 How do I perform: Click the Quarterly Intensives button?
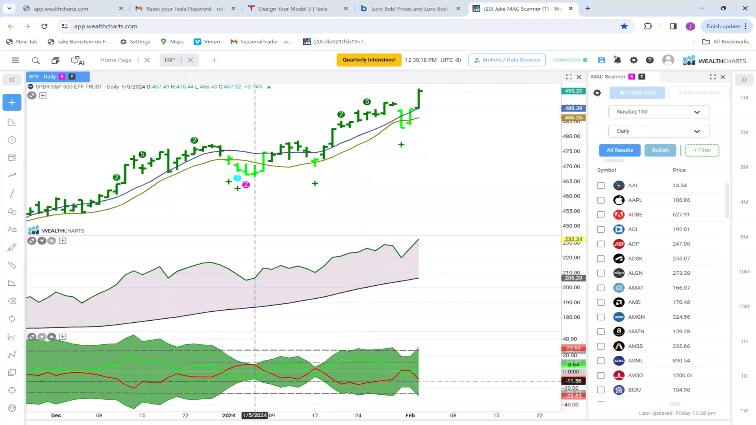pyautogui.click(x=369, y=60)
